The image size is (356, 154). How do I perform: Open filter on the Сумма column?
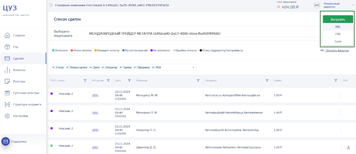(336, 81)
